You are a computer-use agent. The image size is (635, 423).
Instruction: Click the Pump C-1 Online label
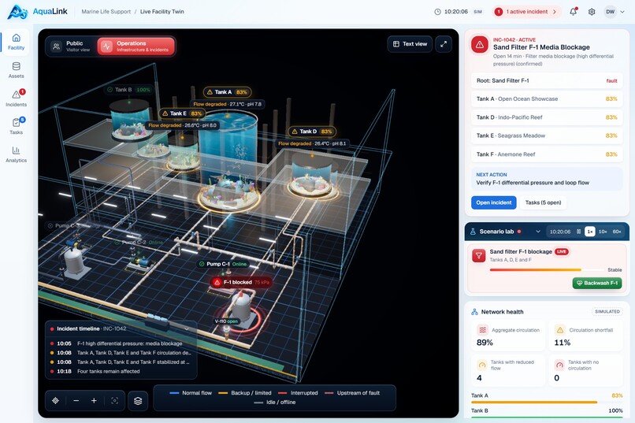(x=222, y=264)
